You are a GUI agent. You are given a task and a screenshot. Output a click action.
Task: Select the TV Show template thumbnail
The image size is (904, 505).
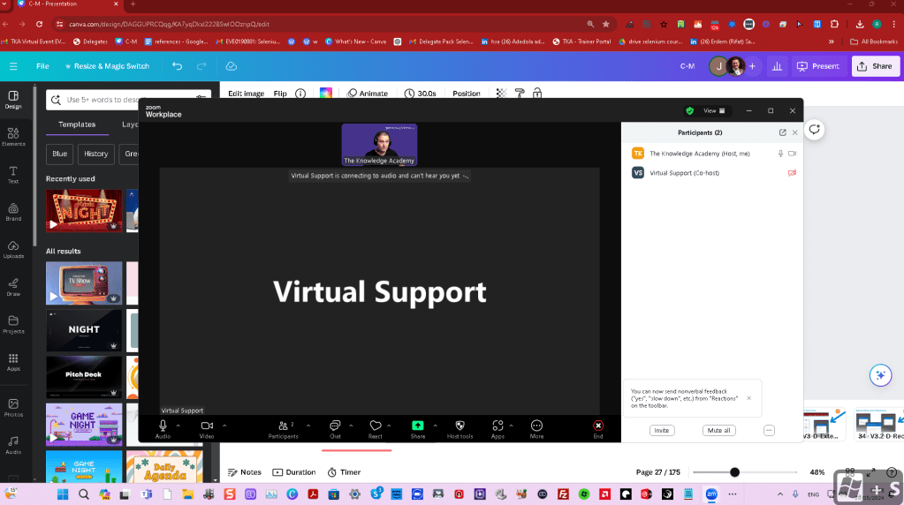[x=84, y=283]
